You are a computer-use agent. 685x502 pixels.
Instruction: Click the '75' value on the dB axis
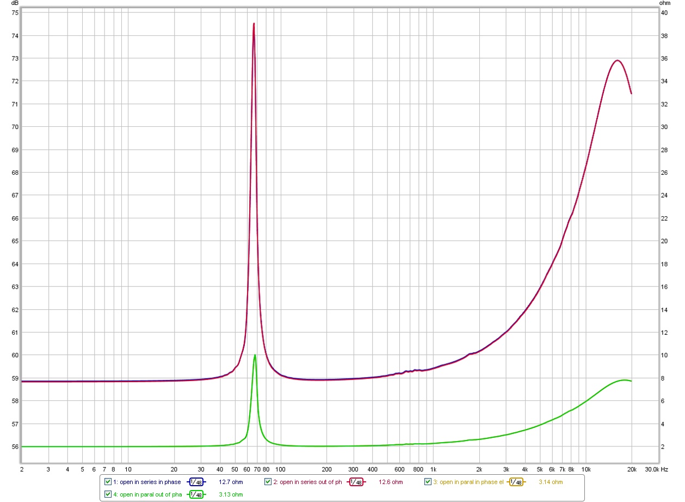click(x=15, y=13)
